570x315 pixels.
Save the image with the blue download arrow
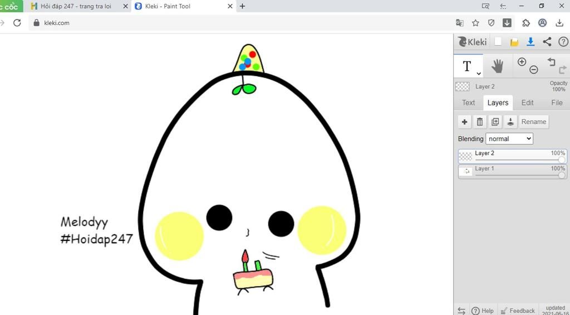[530, 42]
